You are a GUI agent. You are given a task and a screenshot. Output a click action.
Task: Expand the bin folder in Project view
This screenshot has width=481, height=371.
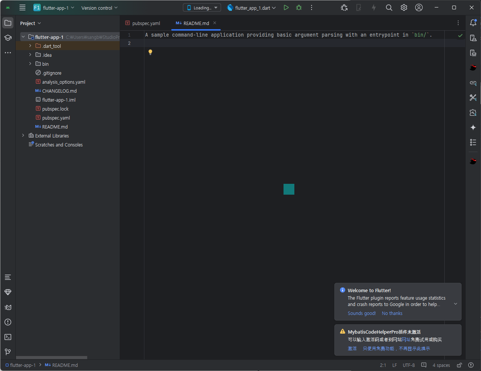point(30,64)
